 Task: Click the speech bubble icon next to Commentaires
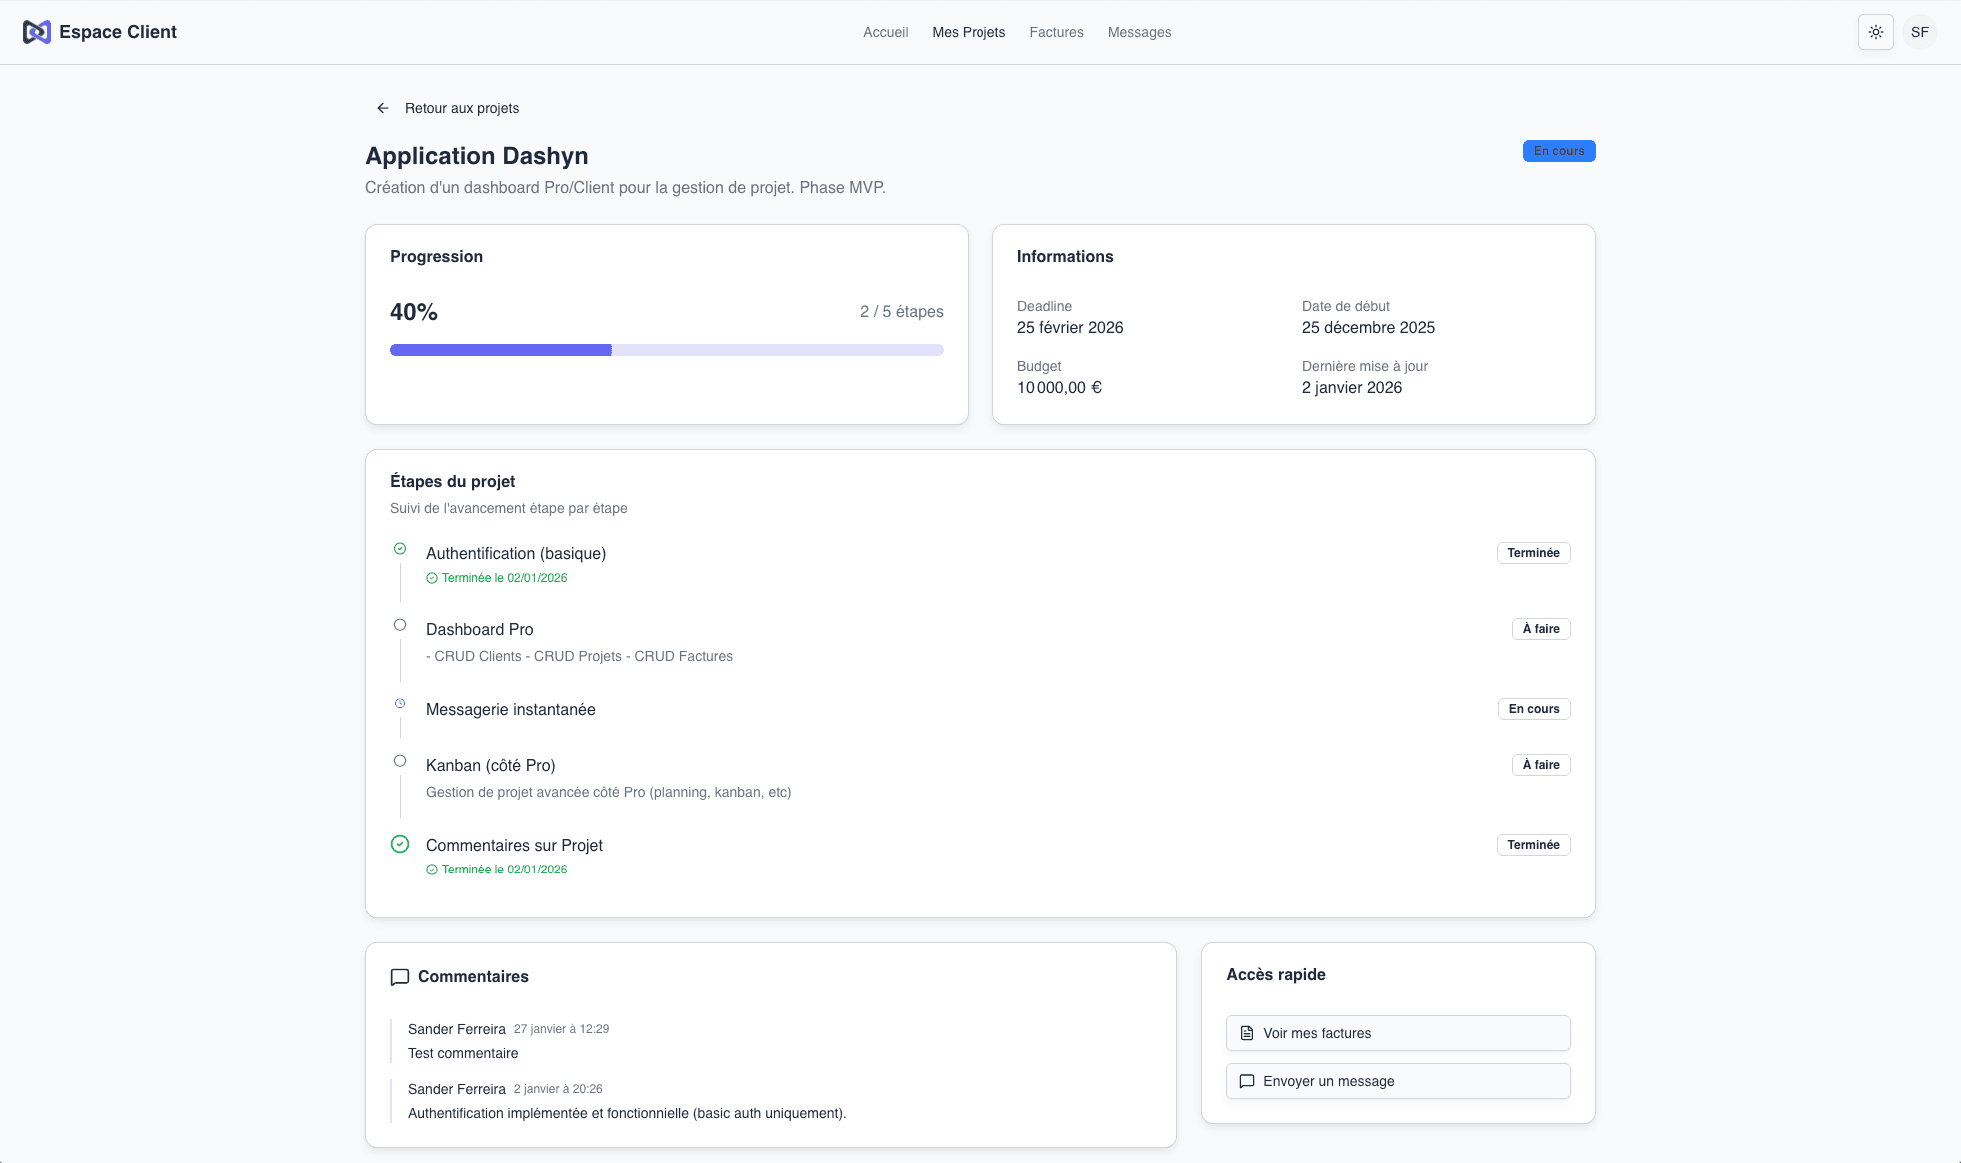[x=400, y=977]
